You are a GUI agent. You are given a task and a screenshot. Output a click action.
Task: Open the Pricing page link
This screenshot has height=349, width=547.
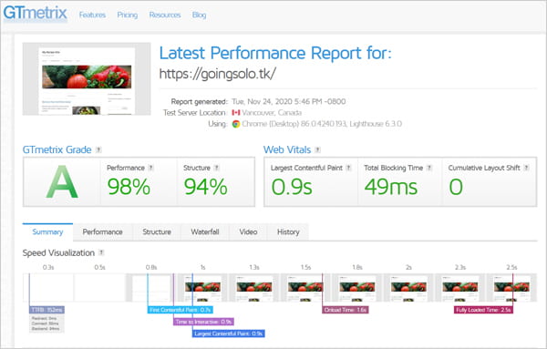coord(128,15)
